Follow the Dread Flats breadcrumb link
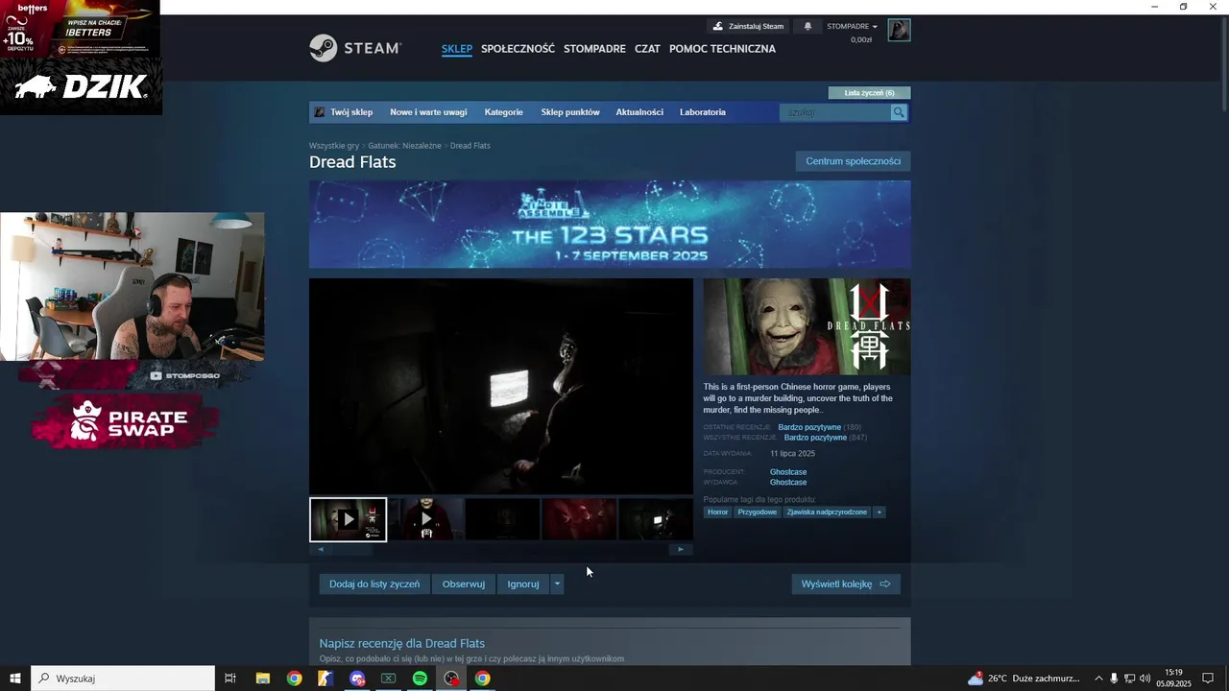The width and height of the screenshot is (1229, 691). [x=470, y=146]
